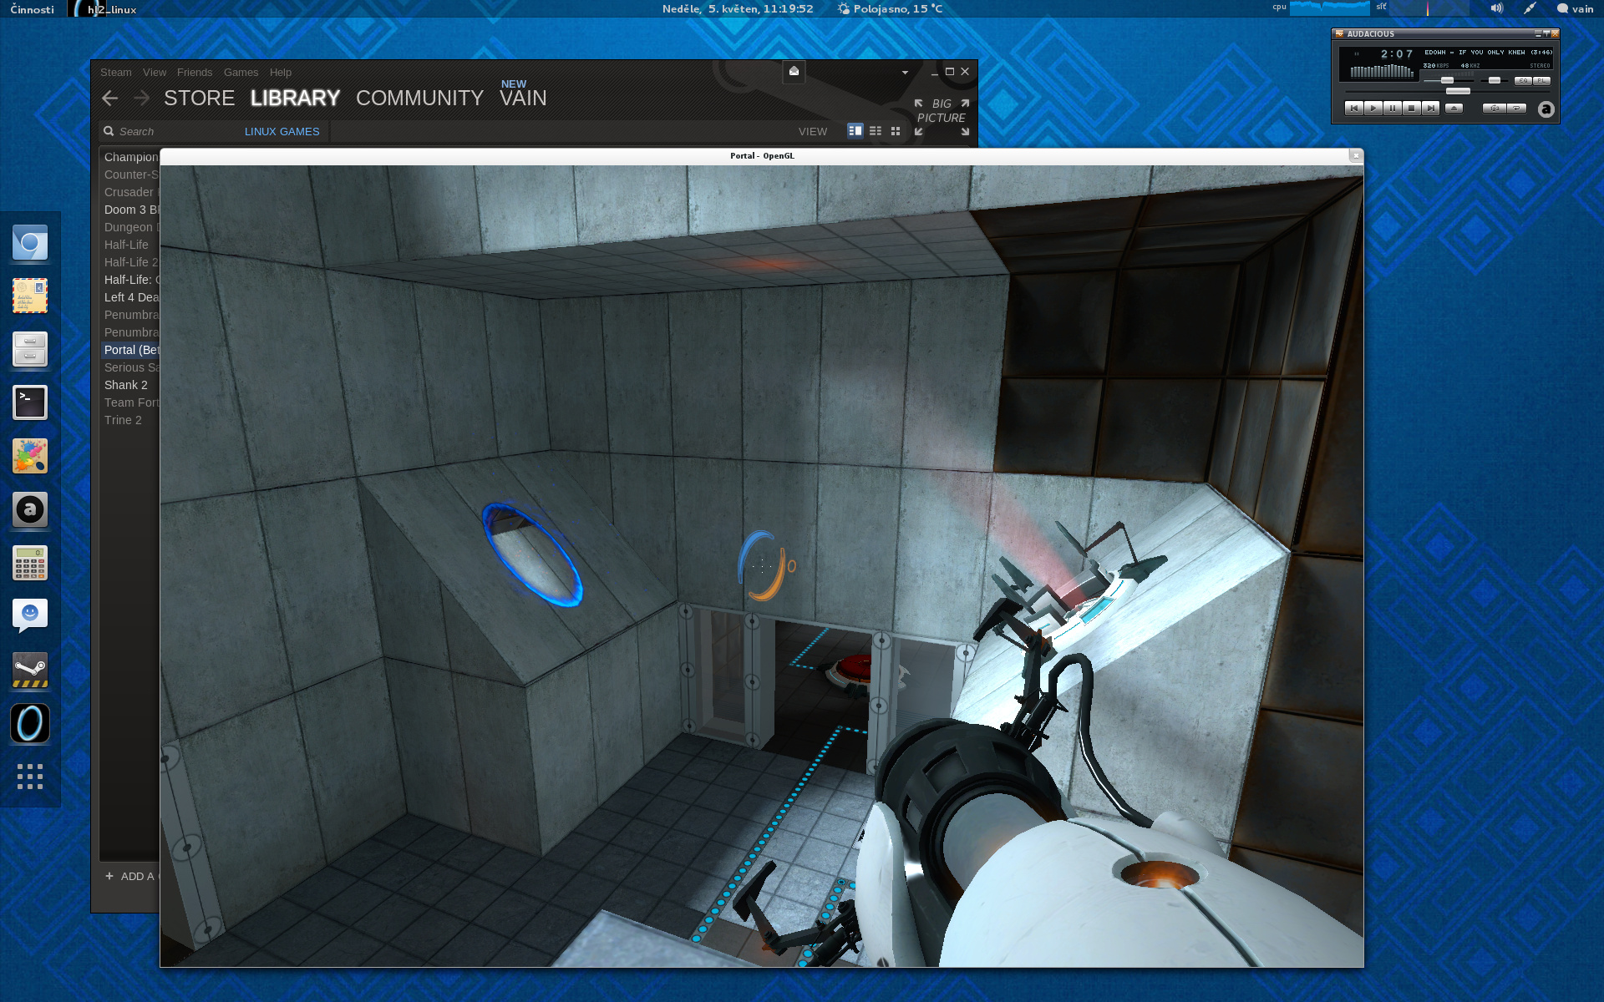Go forward with Steam's forward arrow
Image resolution: width=1604 pixels, height=1002 pixels.
[x=142, y=99]
